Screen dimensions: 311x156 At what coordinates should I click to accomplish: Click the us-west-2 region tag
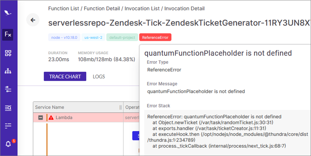93,37
